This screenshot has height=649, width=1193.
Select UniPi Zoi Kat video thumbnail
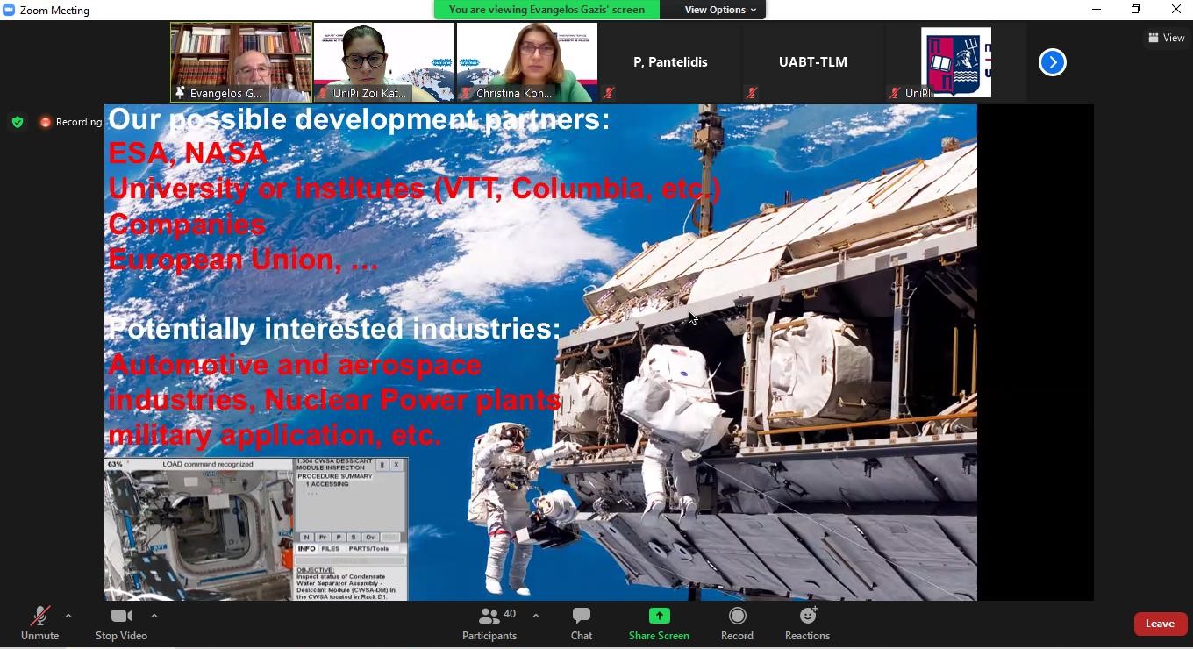[384, 62]
